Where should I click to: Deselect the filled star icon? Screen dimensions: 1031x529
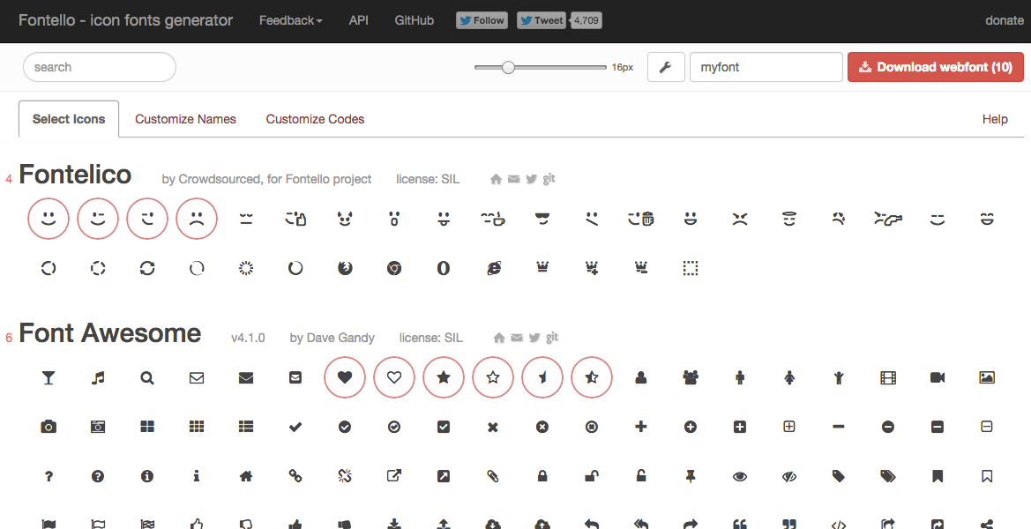click(444, 376)
